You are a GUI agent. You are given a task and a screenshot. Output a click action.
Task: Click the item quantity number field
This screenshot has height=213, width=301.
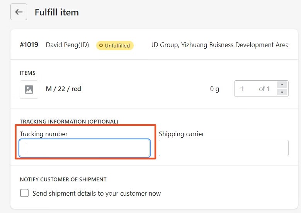point(255,89)
